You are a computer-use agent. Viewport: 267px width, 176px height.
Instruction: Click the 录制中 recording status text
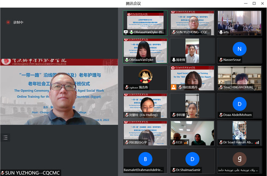18,22
